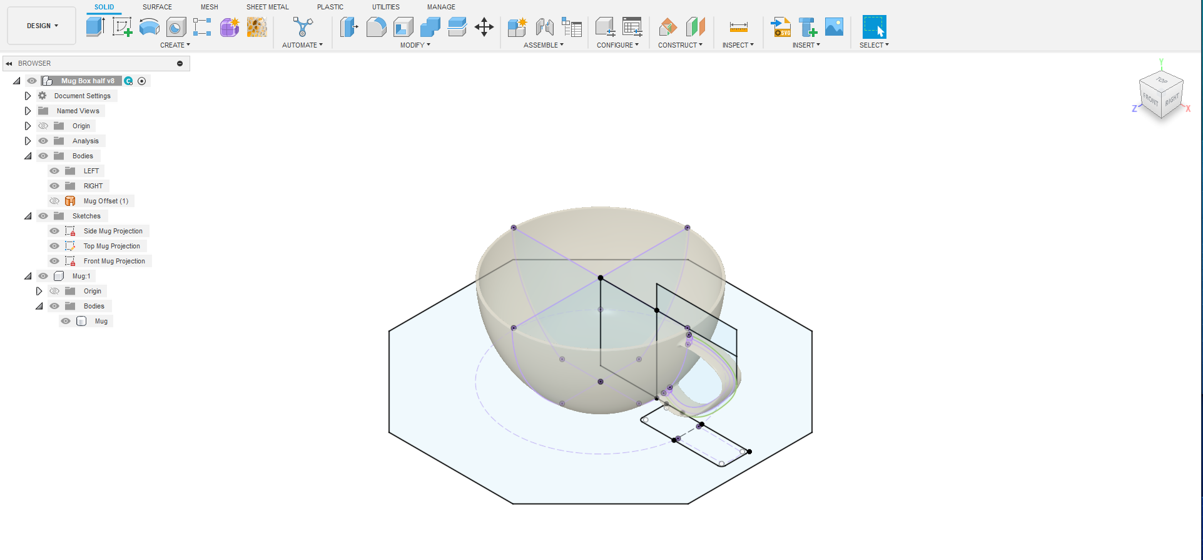Viewport: 1203px width, 560px height.
Task: Click the Volumetric Lattice icon
Action: click(256, 27)
